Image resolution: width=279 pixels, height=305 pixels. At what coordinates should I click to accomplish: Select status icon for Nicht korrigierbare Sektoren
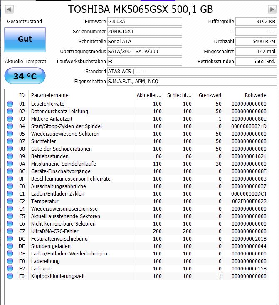point(10,223)
